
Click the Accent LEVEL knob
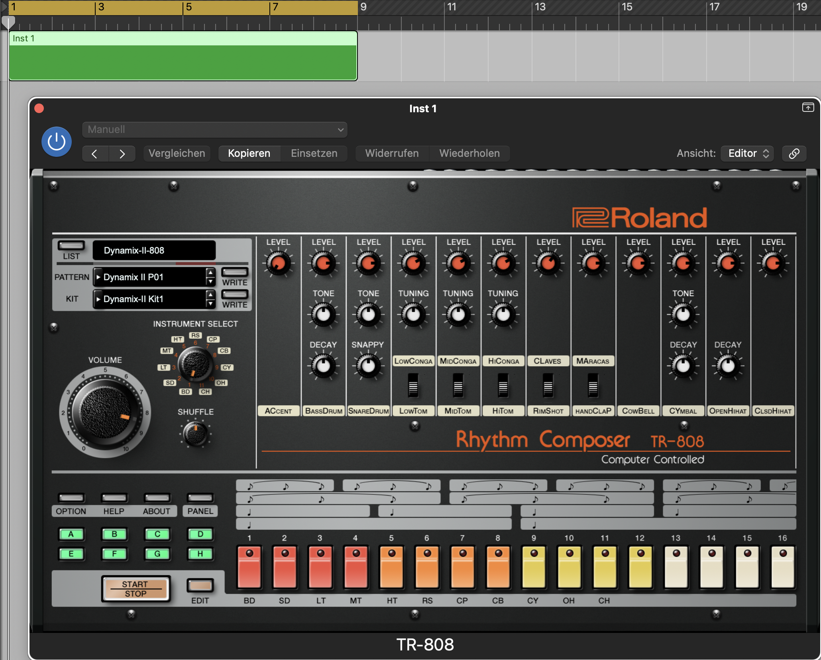click(278, 263)
